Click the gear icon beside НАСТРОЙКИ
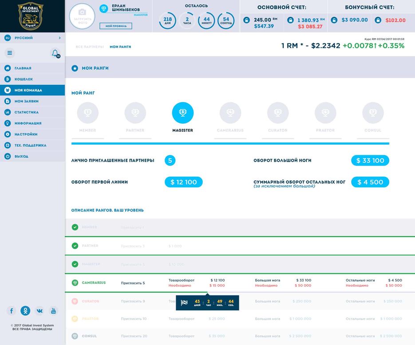Viewport: 415px width, 345px height. (8, 134)
